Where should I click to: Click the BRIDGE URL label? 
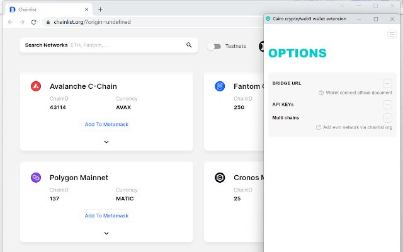tap(287, 83)
